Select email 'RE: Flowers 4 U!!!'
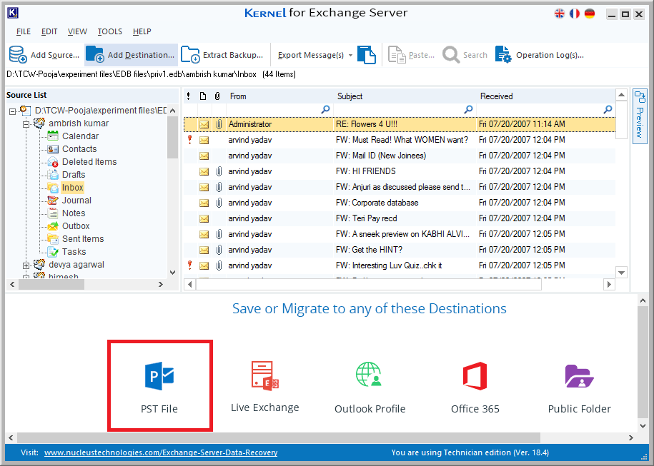Image resolution: width=654 pixels, height=466 pixels. click(400, 124)
